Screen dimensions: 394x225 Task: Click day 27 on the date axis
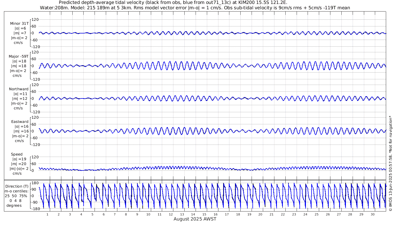point(339,214)
